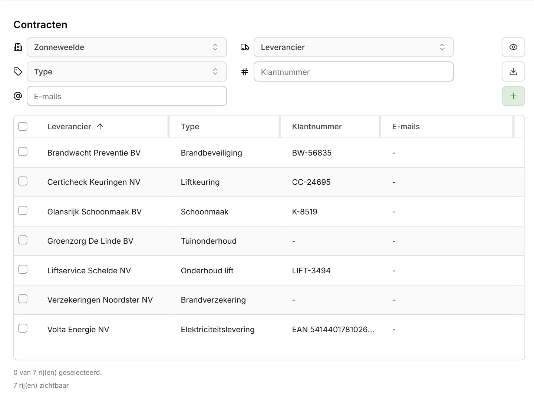The image size is (534, 400).
Task: Click the building icon beside Zonneweelde
Action: coord(18,47)
